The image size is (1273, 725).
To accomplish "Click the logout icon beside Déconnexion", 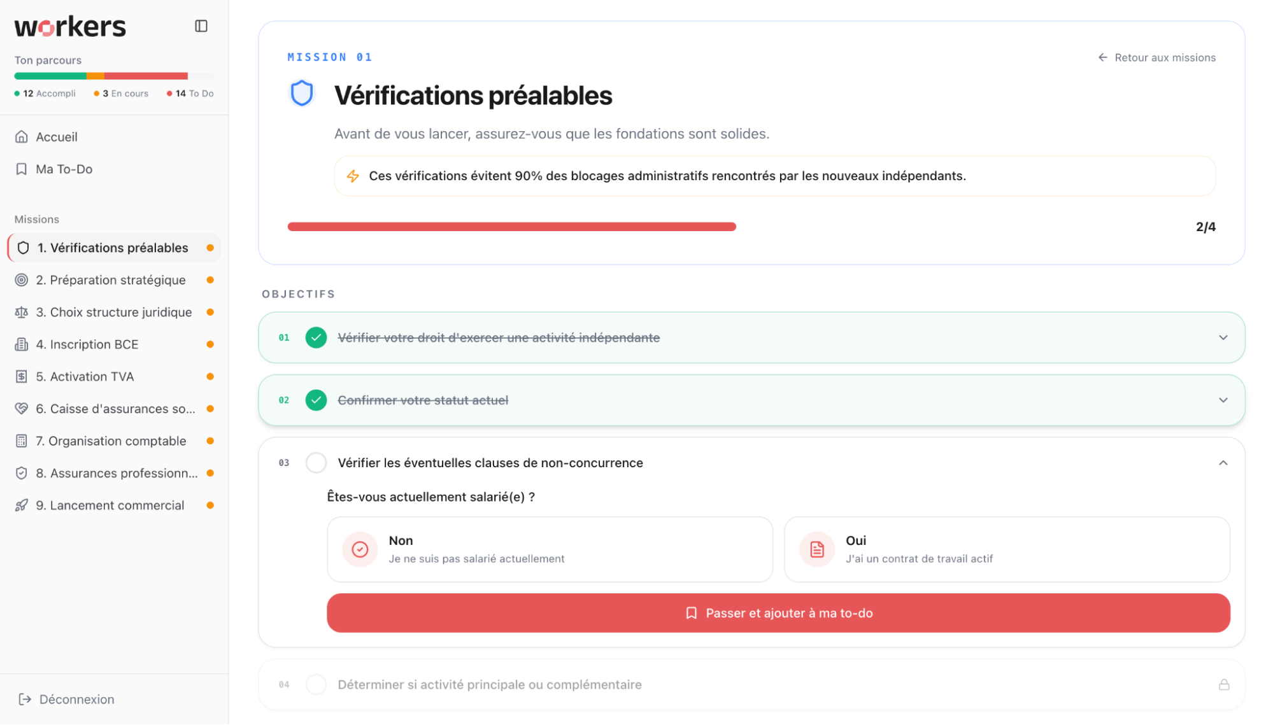I will 25,700.
